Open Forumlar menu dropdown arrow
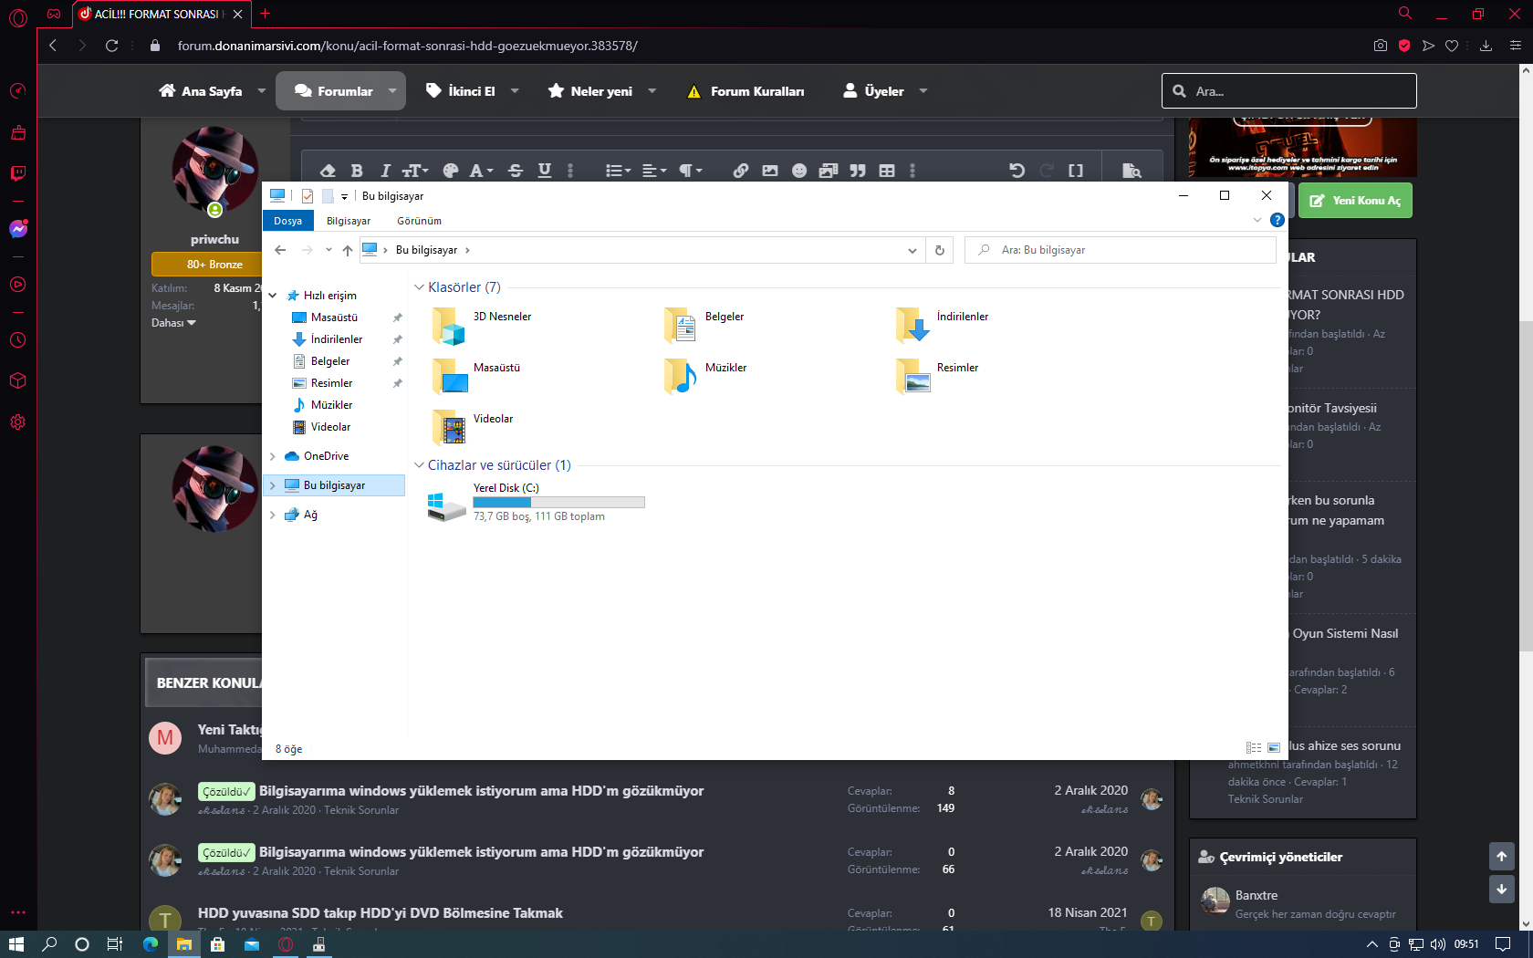Screen dimensions: 1533x958 coord(392,91)
